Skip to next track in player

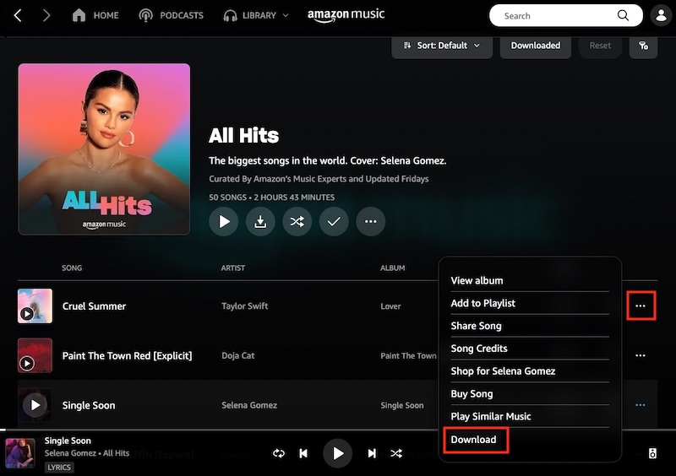tap(372, 454)
